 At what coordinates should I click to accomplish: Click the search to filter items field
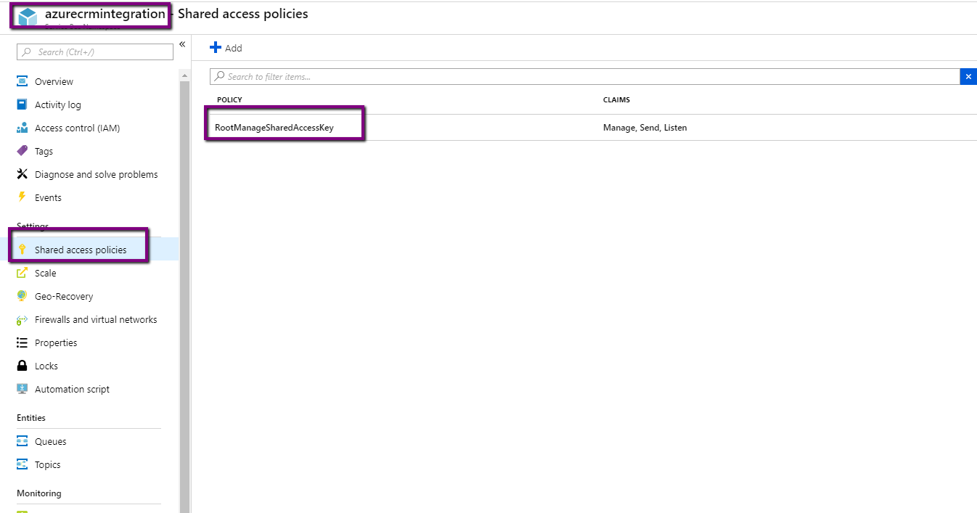pos(508,76)
